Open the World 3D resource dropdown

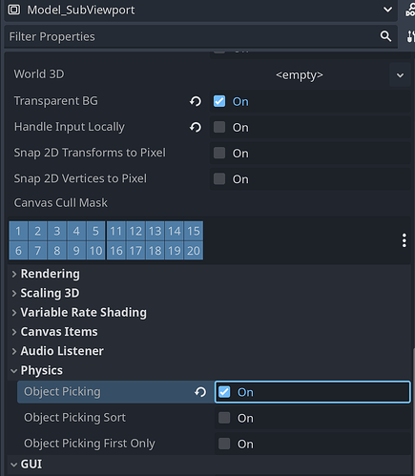[x=400, y=75]
